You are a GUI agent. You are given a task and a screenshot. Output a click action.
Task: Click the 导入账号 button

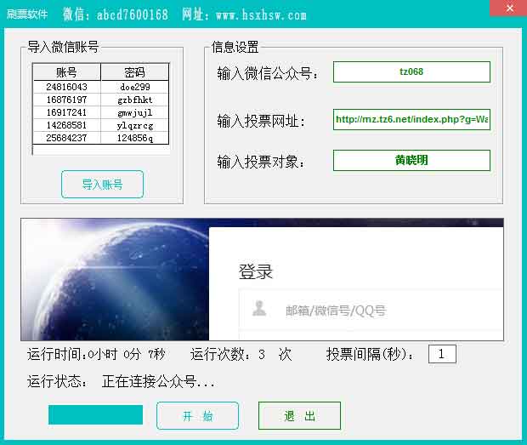[102, 185]
